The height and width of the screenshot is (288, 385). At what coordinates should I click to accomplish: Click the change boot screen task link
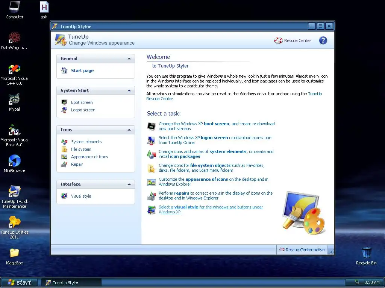coord(217,126)
